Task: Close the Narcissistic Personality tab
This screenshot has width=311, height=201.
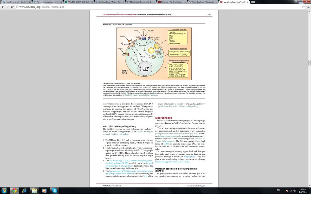Action: [155, 2]
